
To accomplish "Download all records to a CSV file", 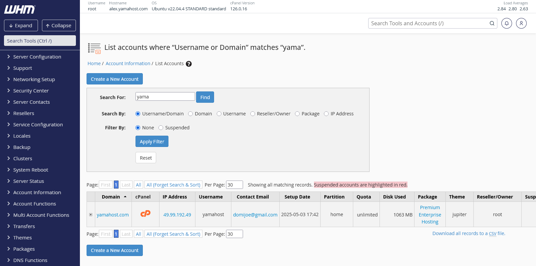I will click(469, 233).
